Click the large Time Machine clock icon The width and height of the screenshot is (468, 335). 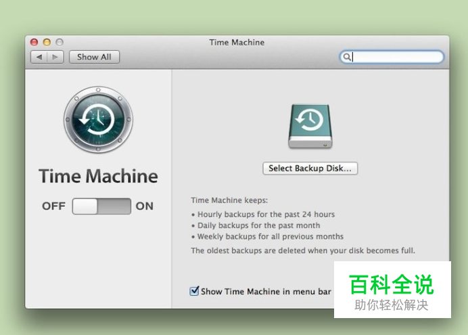tap(98, 120)
